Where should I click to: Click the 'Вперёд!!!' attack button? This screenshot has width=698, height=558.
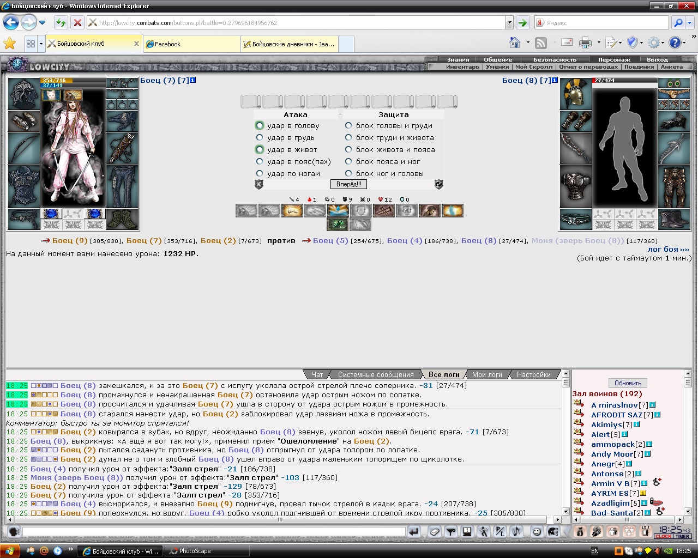(x=348, y=184)
